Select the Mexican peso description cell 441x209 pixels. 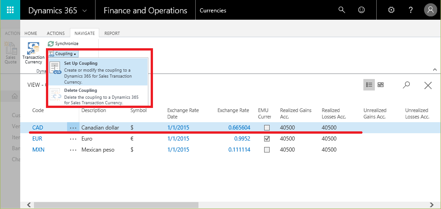click(x=98, y=150)
